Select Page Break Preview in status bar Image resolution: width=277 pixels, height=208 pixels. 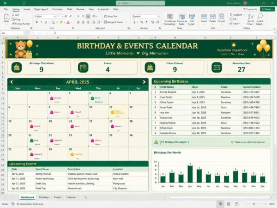237,204
